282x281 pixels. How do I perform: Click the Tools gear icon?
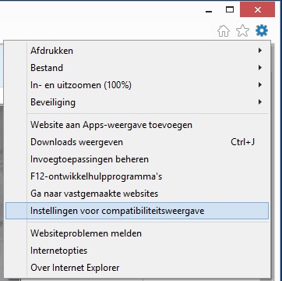[262, 30]
